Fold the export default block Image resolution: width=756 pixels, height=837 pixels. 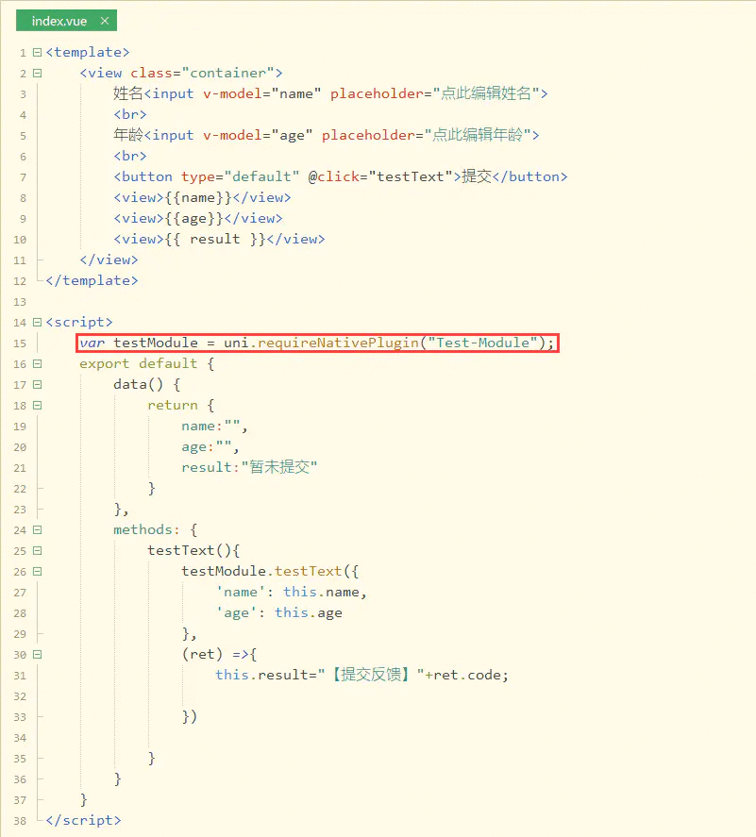[37, 363]
